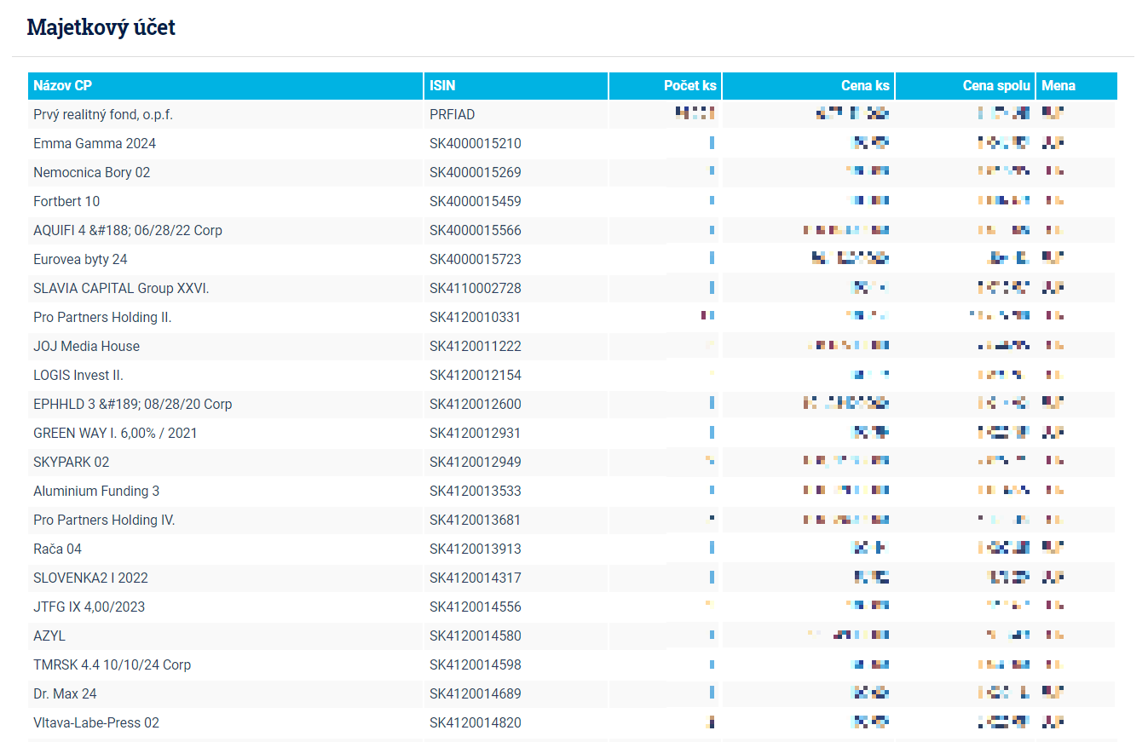Click the ISIN value SK4120014556
The width and height of the screenshot is (1148, 742).
pyautogui.click(x=476, y=607)
